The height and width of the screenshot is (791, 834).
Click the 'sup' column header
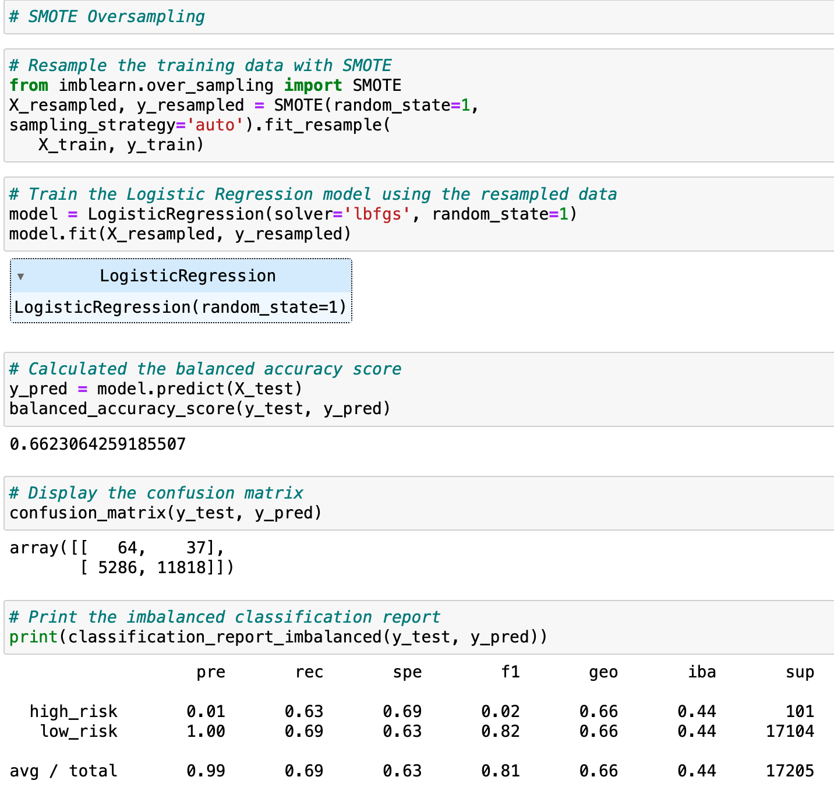pos(800,672)
